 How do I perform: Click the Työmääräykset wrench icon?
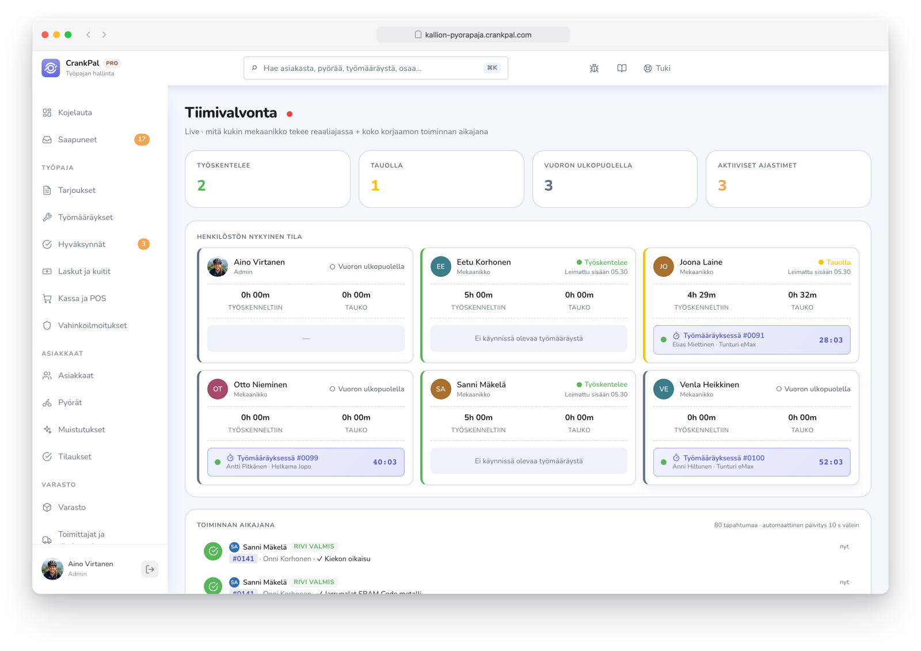[47, 218]
